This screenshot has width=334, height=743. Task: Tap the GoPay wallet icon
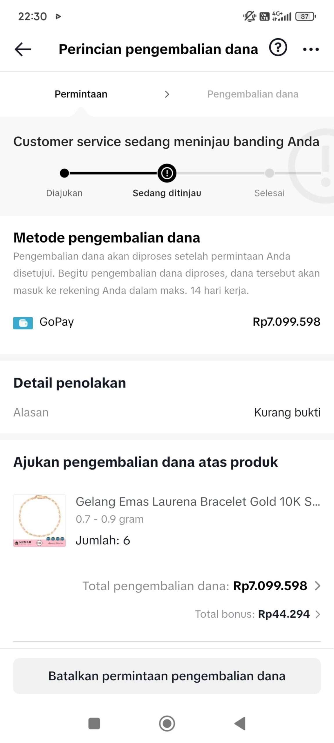coord(23,323)
